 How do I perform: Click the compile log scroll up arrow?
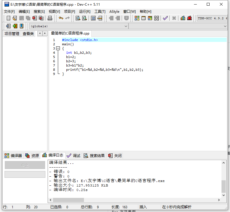[x=223, y=163]
